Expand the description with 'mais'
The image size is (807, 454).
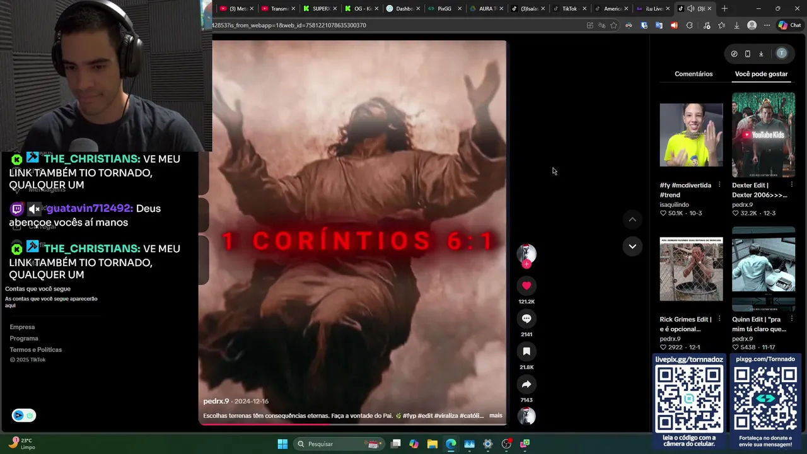pyautogui.click(x=496, y=416)
